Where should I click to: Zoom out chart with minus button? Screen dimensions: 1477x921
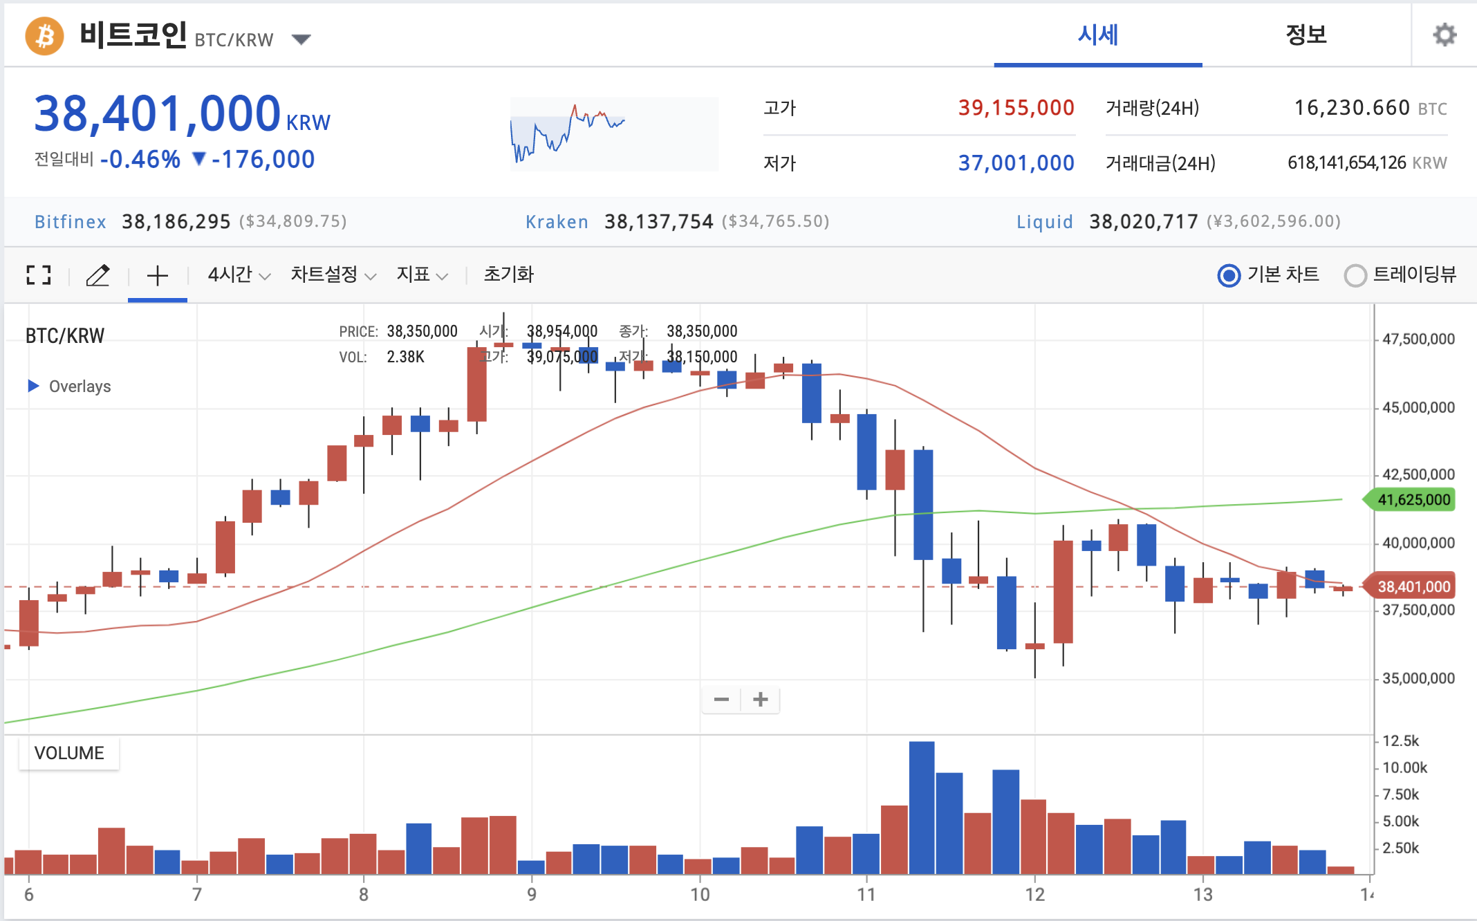pos(721,700)
